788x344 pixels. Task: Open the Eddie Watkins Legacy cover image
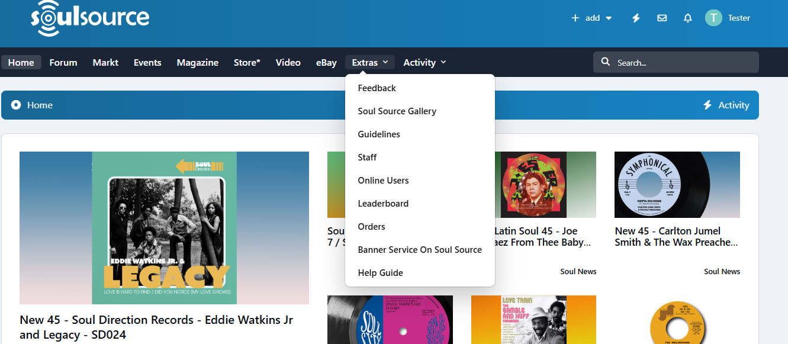click(x=164, y=228)
